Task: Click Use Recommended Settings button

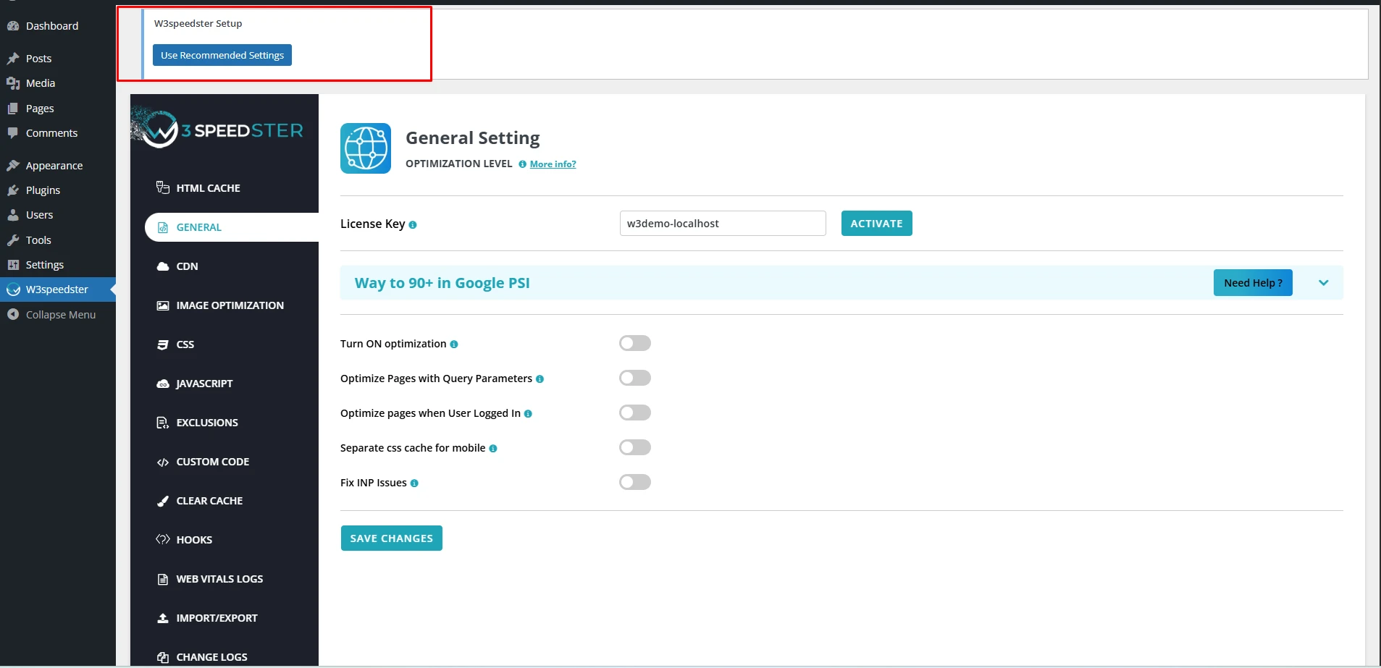Action: click(x=222, y=55)
